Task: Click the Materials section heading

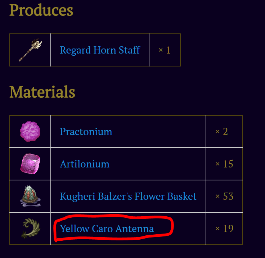Action: click(42, 92)
